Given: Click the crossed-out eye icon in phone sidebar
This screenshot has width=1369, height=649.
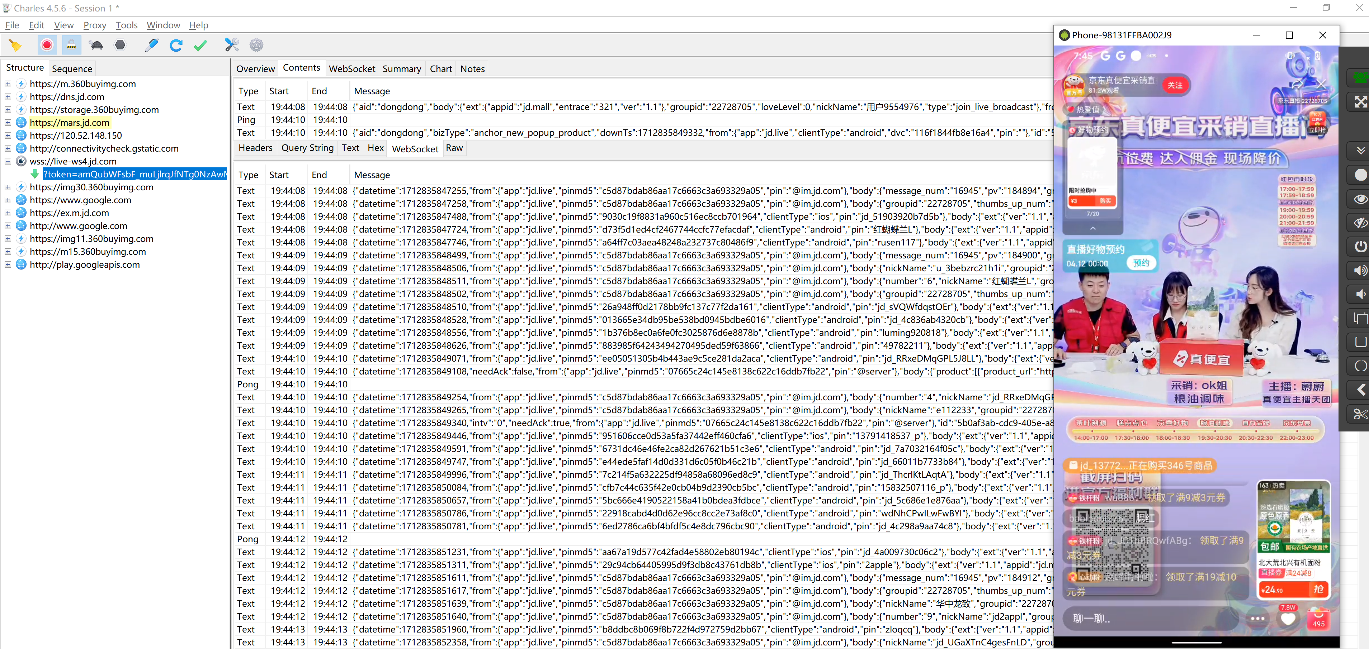Looking at the screenshot, I should tap(1360, 223).
